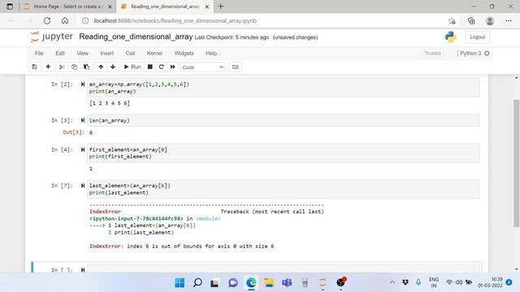Click the Python logo icon
Viewport: 520px width, 292px height.
(451, 37)
